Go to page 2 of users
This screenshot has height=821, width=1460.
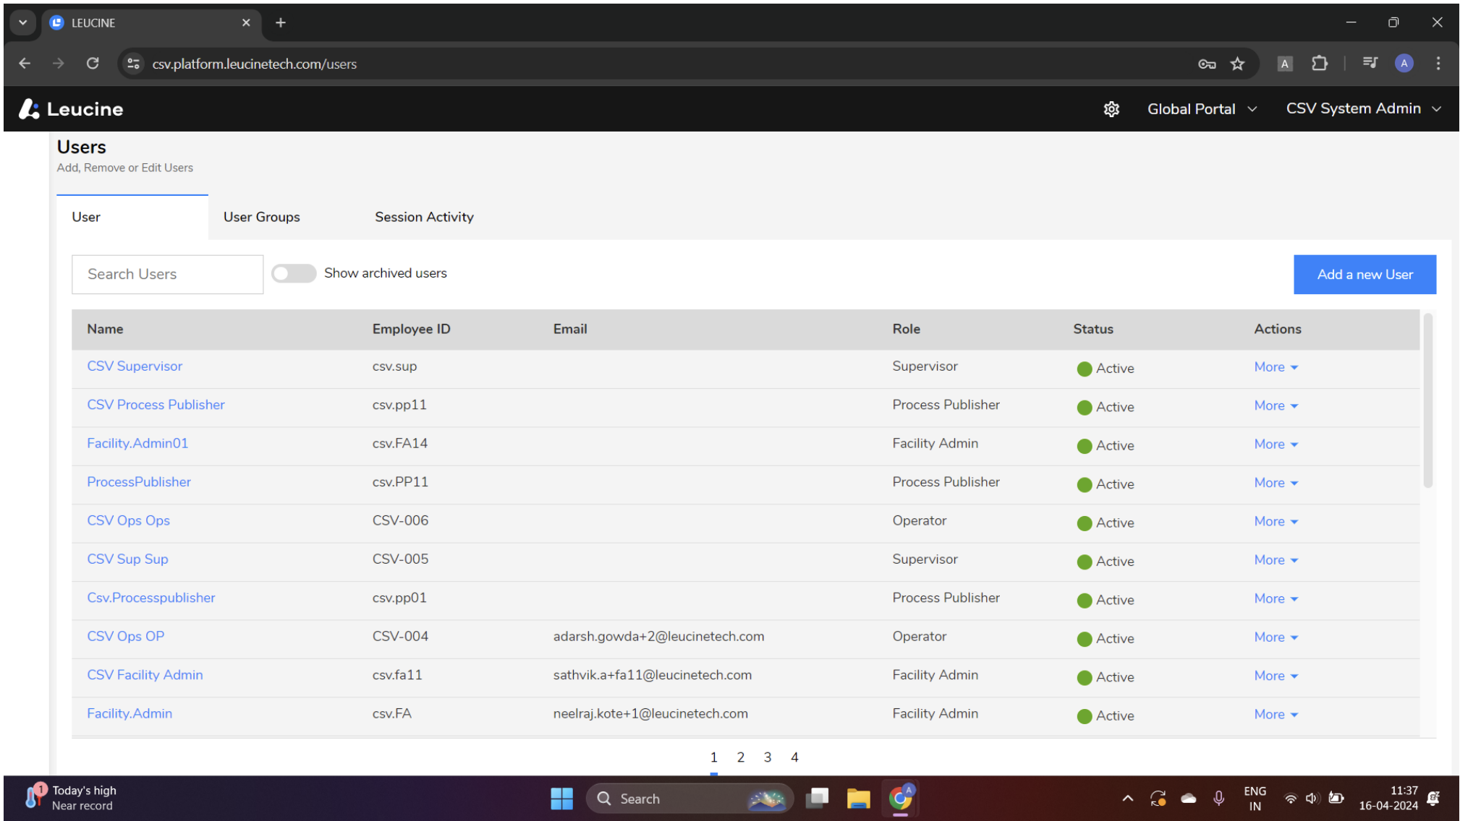(x=741, y=757)
